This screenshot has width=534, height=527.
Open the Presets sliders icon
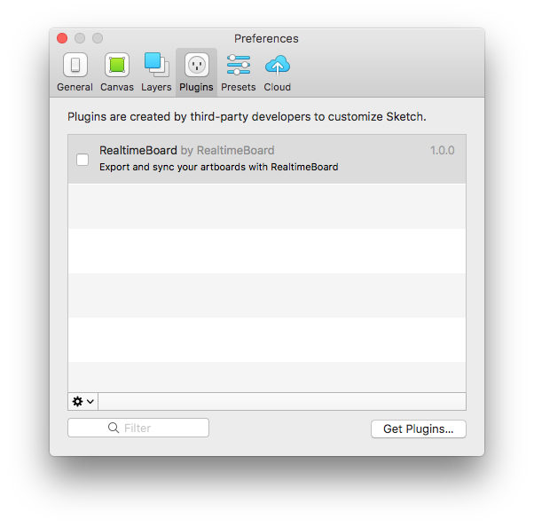pos(239,65)
